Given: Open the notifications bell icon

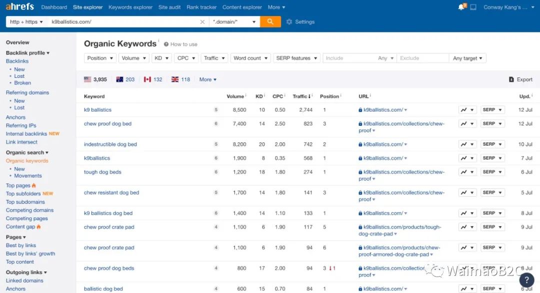Looking at the screenshot, I should pos(461,7).
